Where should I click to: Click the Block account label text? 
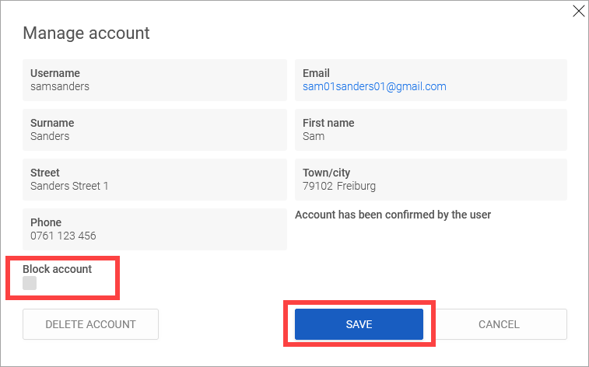(x=57, y=269)
